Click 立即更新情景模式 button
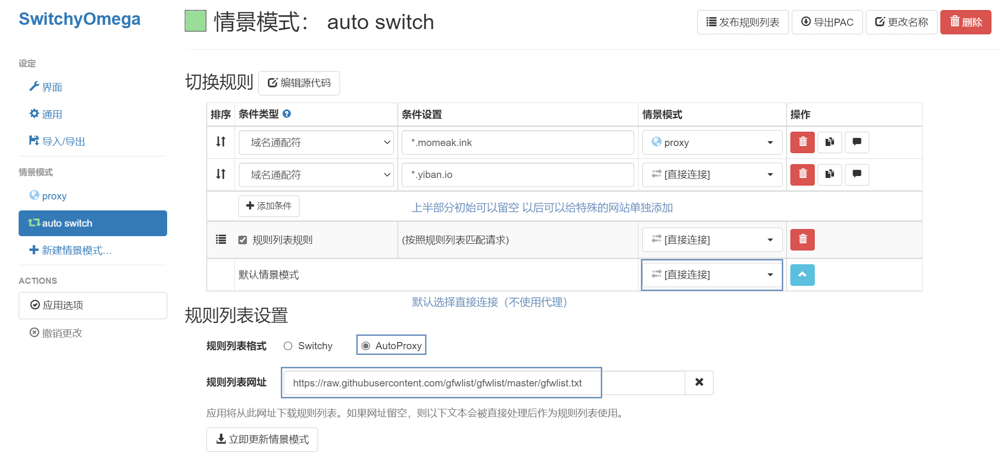The width and height of the screenshot is (1001, 458). click(x=262, y=439)
